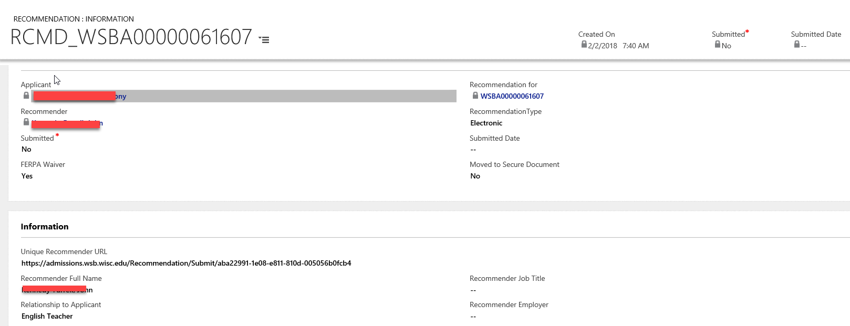Screen dimensions: 850x326
Task: Collapse the Information section header
Action: point(45,227)
